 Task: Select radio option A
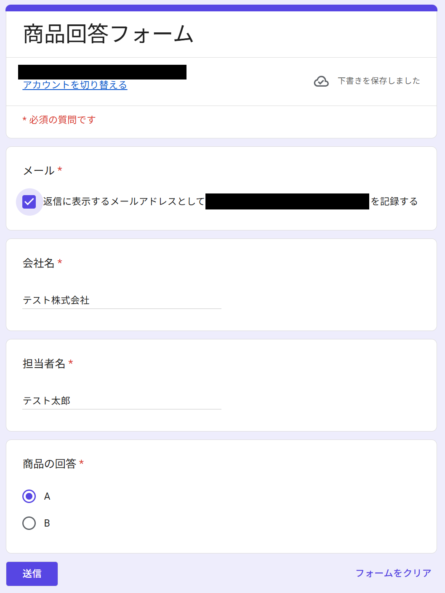pyautogui.click(x=29, y=496)
